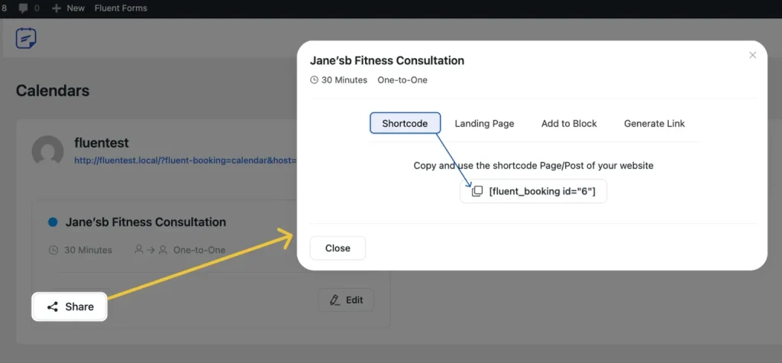Open the Add to Block tab

pos(569,123)
